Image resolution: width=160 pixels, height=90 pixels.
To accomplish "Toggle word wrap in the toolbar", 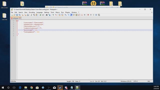I will coord(65,15).
